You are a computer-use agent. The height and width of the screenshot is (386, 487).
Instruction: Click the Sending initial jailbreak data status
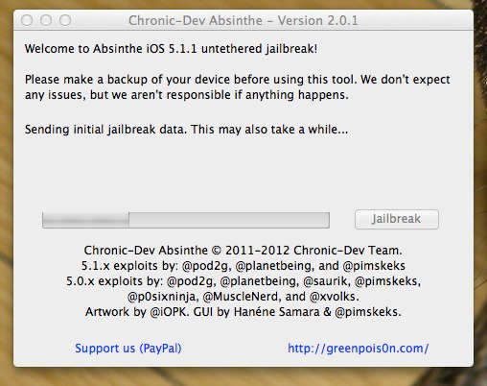point(186,130)
